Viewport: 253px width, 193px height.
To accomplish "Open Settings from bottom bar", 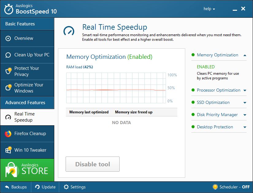I will tap(75, 187).
